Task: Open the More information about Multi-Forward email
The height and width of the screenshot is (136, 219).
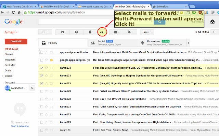Action: [x=129, y=52]
